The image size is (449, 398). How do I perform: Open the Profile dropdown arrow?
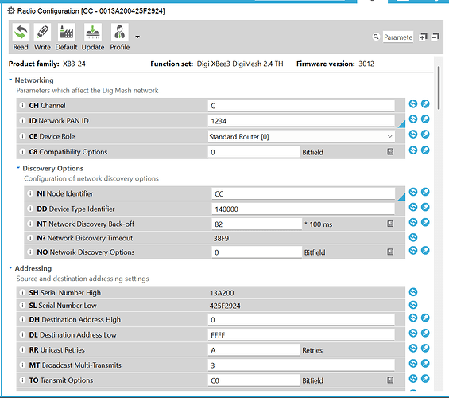pos(137,37)
